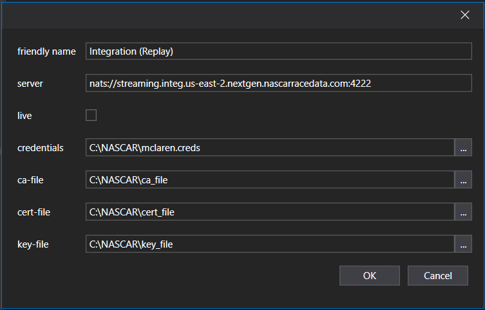This screenshot has height=310, width=485.
Task: Click the "live" label text
Action: [x=24, y=115]
